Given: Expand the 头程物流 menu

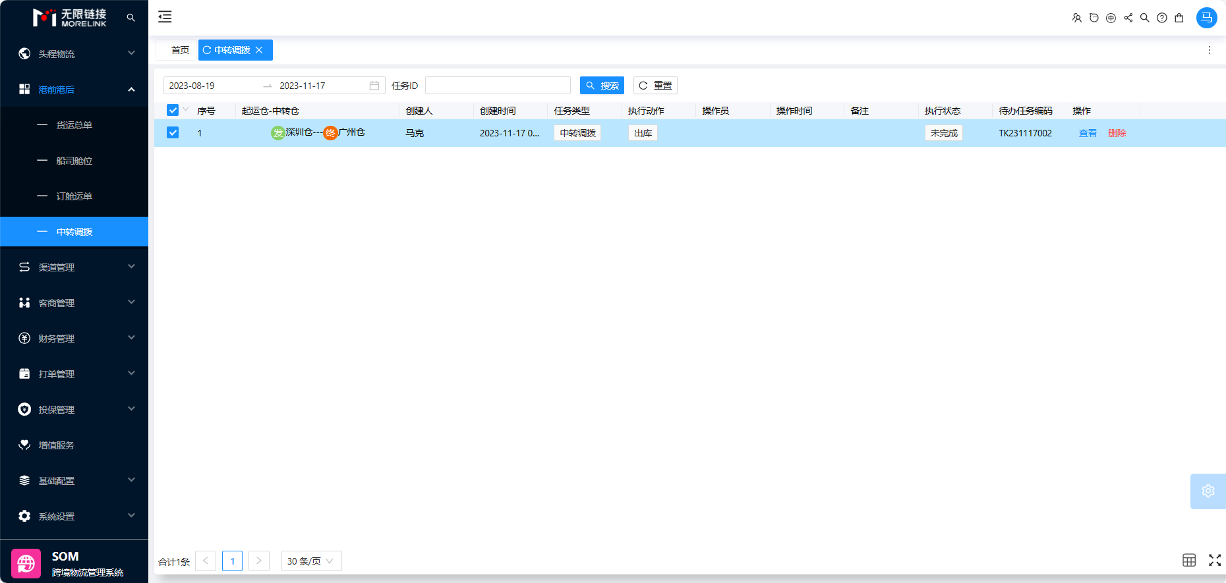Looking at the screenshot, I should tap(74, 53).
